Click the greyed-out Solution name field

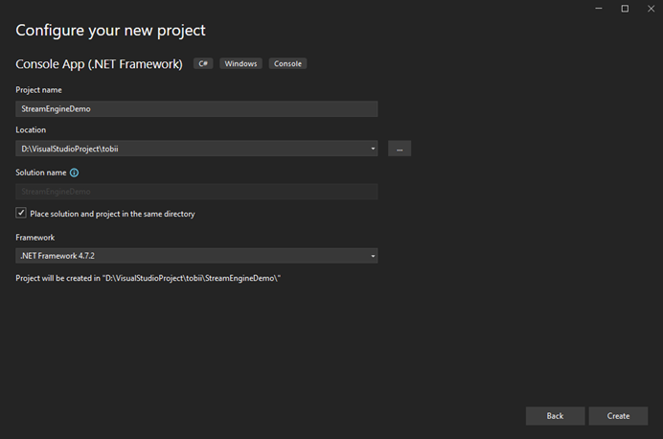point(196,192)
